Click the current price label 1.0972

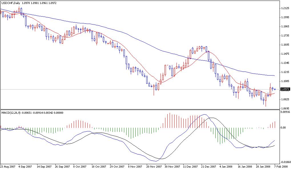[x=285, y=89]
